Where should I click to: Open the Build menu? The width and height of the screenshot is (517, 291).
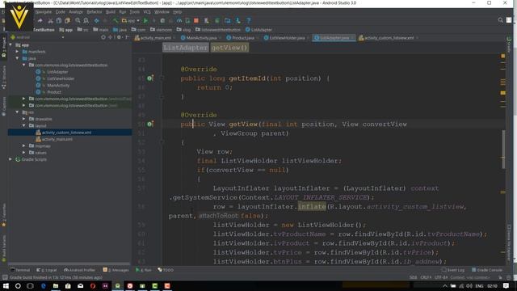coord(111,12)
